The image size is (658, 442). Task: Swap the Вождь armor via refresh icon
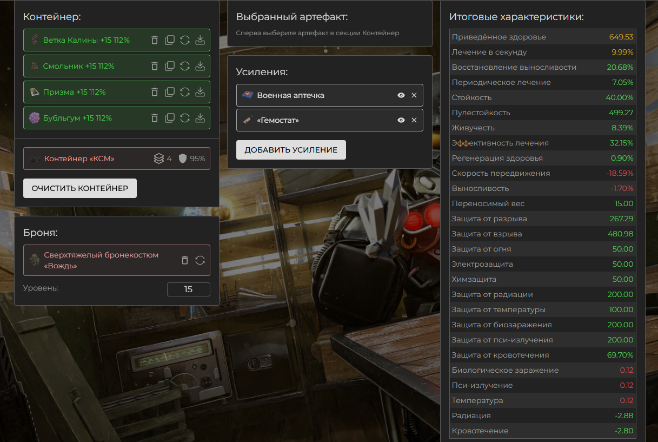pyautogui.click(x=200, y=260)
